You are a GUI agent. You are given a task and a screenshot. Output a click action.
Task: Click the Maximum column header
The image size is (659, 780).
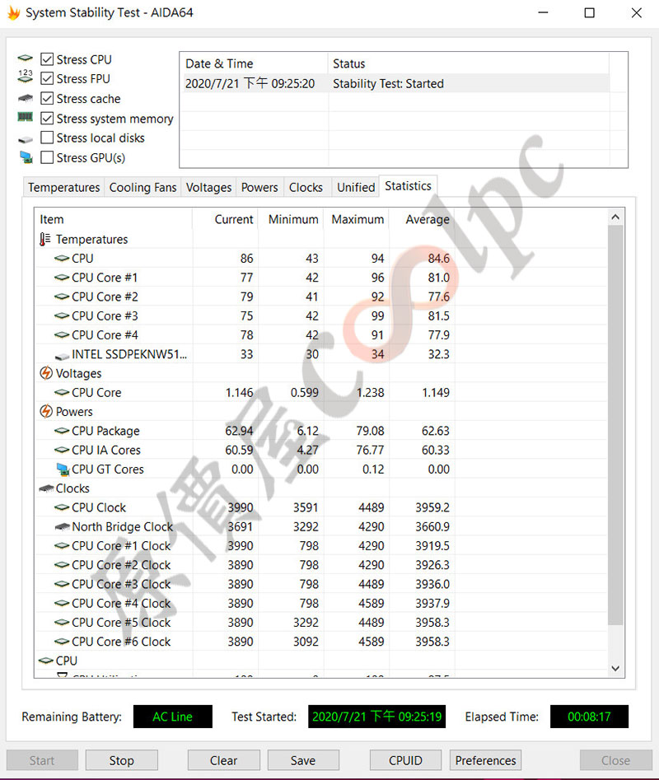(357, 219)
